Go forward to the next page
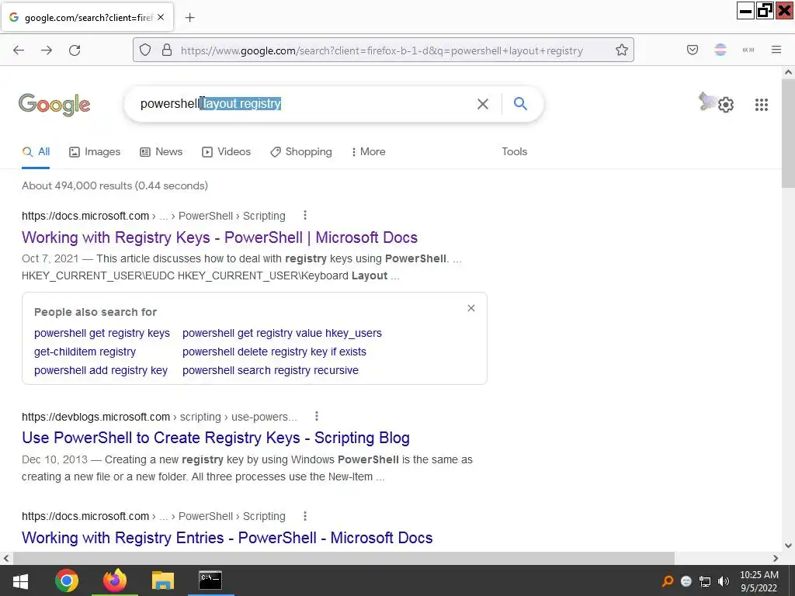Screen dimensions: 795x596 pos(47,50)
